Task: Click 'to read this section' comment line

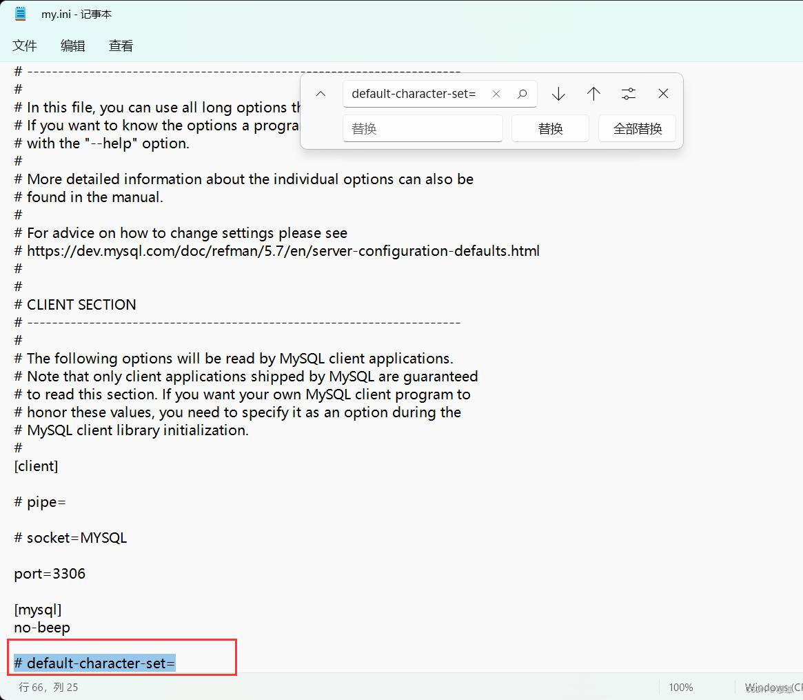Action: click(x=242, y=394)
